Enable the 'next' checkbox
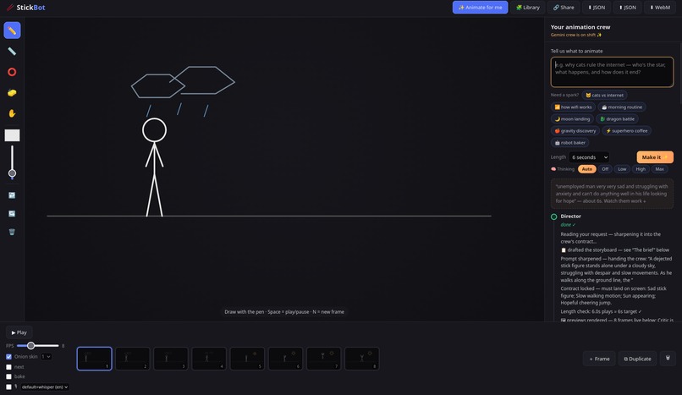Image resolution: width=682 pixels, height=395 pixels. [x=8, y=367]
